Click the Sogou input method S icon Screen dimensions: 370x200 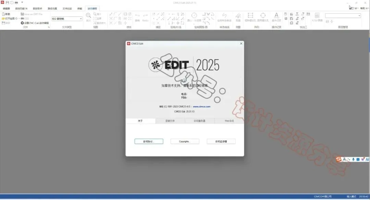coord(338,159)
